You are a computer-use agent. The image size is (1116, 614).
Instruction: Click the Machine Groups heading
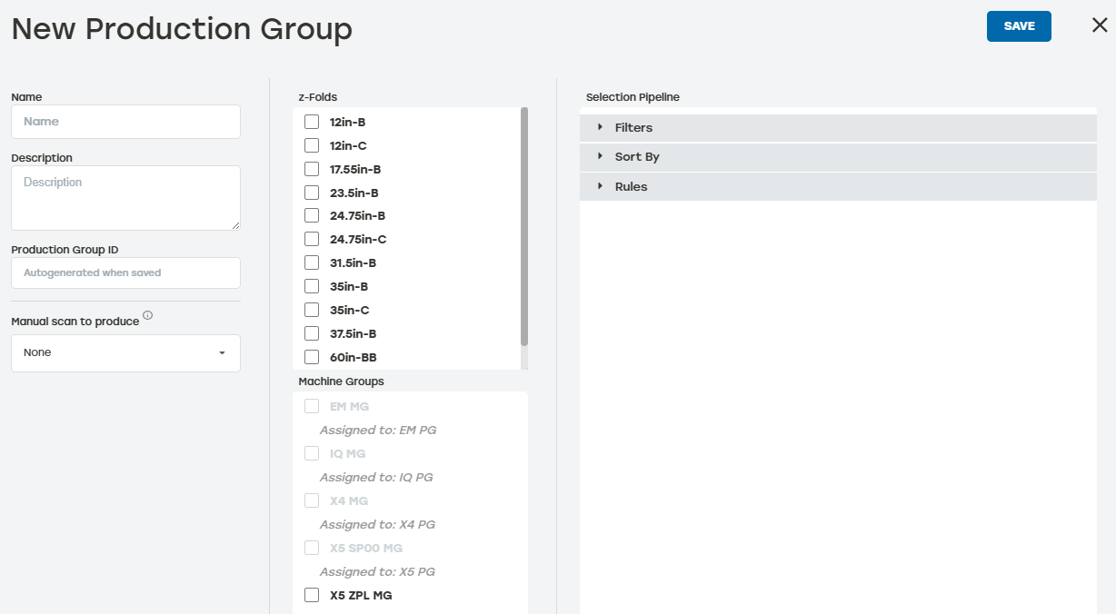(x=341, y=381)
